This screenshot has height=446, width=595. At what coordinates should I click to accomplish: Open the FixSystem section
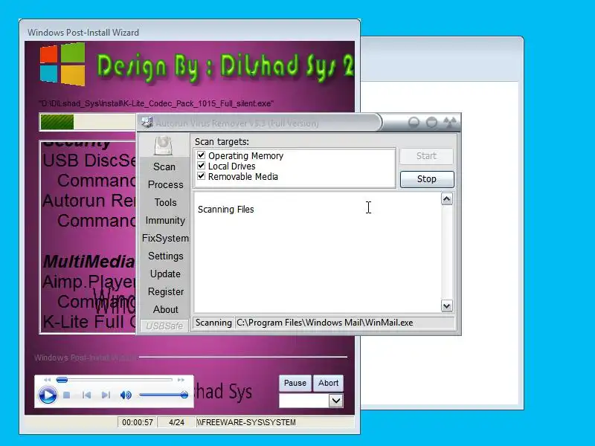coord(165,238)
